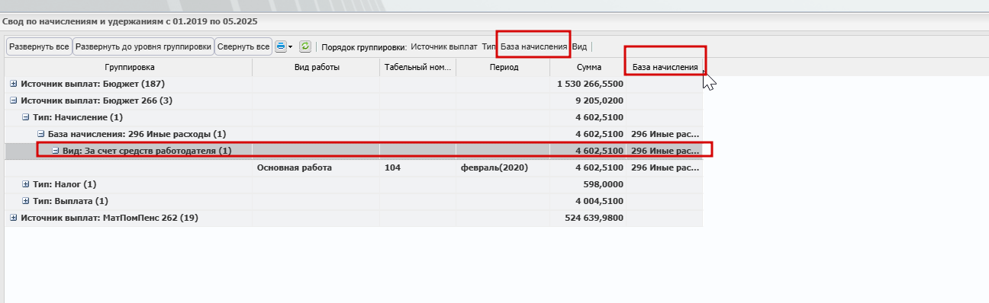989x303 pixels.
Task: Click 'Развернуть до уровня группировки' button
Action: click(143, 46)
